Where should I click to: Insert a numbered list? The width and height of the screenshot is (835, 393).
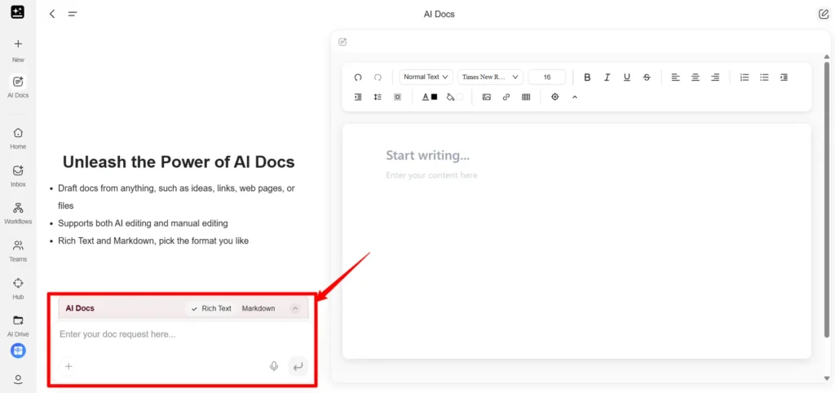(744, 77)
